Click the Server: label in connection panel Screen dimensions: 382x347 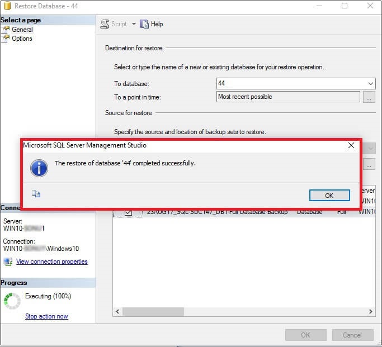pos(13,221)
